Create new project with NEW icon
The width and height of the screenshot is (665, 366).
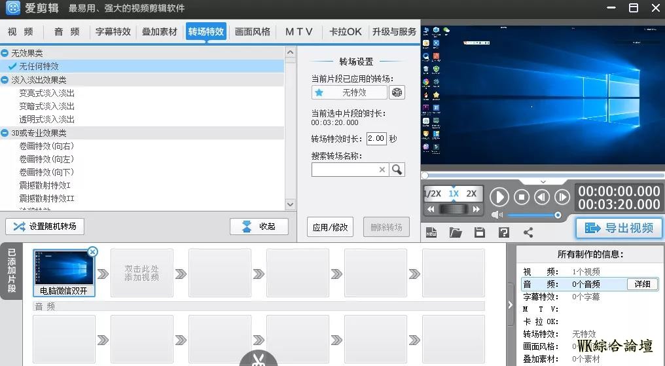click(431, 232)
